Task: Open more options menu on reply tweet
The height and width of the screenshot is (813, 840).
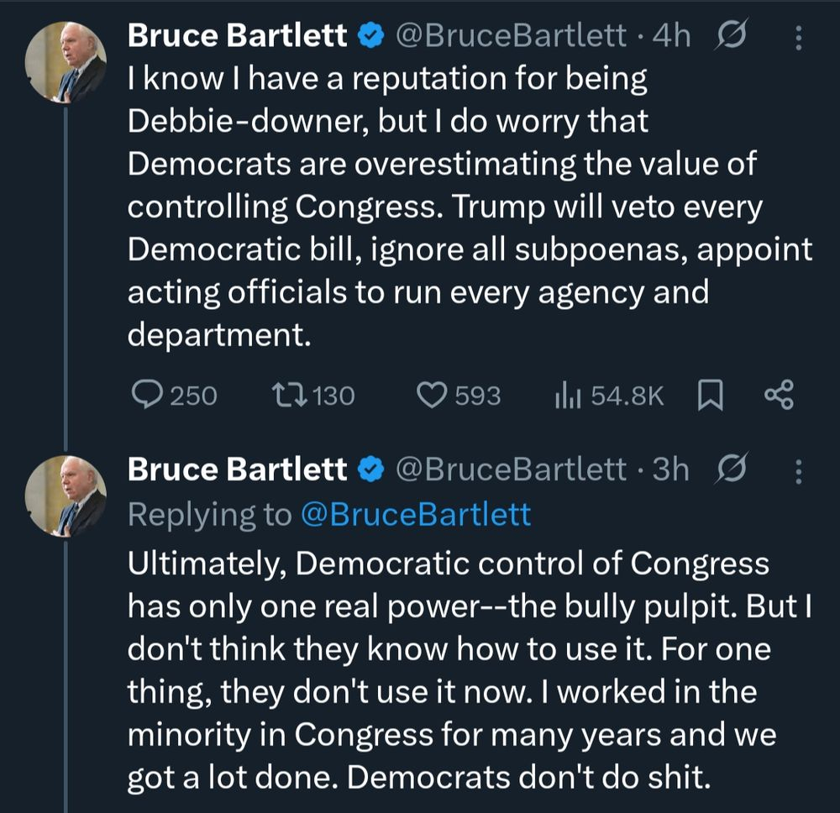Action: [x=797, y=470]
